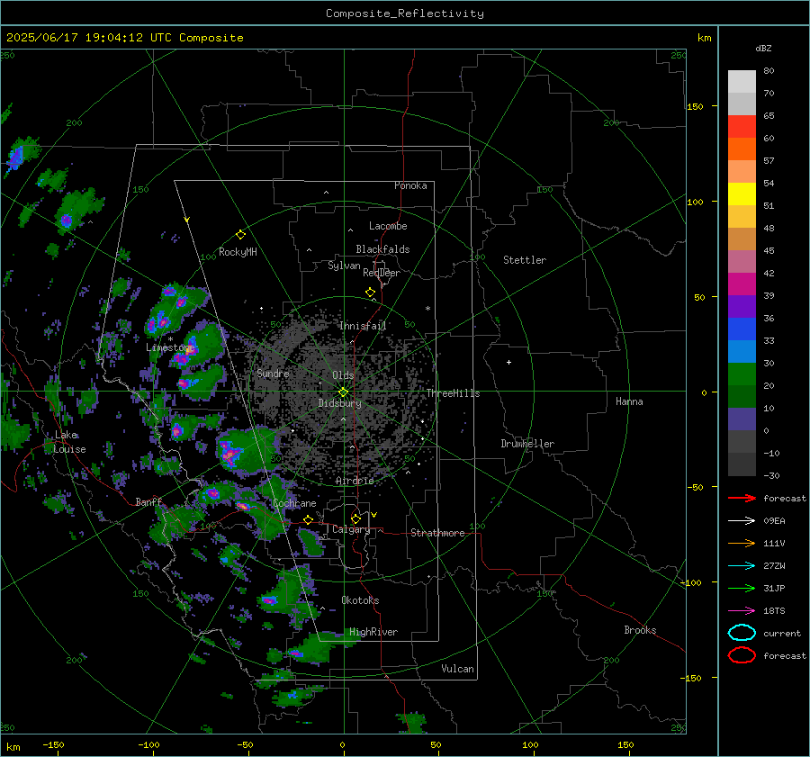Click the Olds town label

tap(343, 375)
